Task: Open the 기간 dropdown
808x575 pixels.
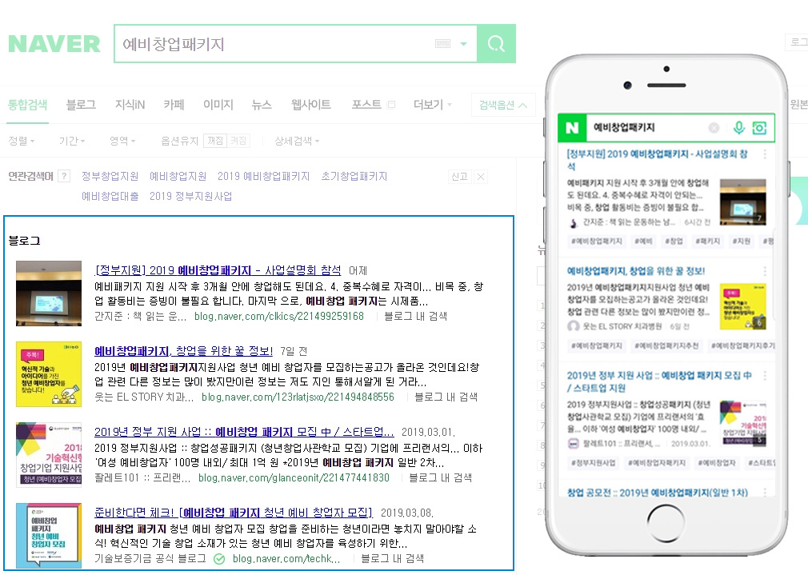Action: pos(72,141)
